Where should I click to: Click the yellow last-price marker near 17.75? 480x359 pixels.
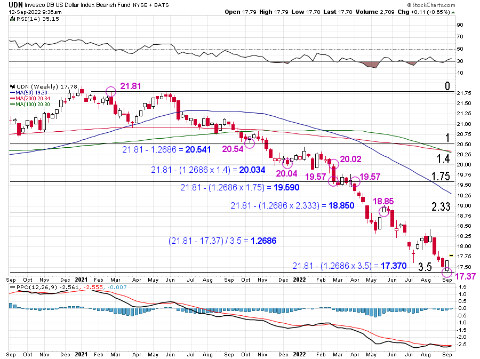451,256
